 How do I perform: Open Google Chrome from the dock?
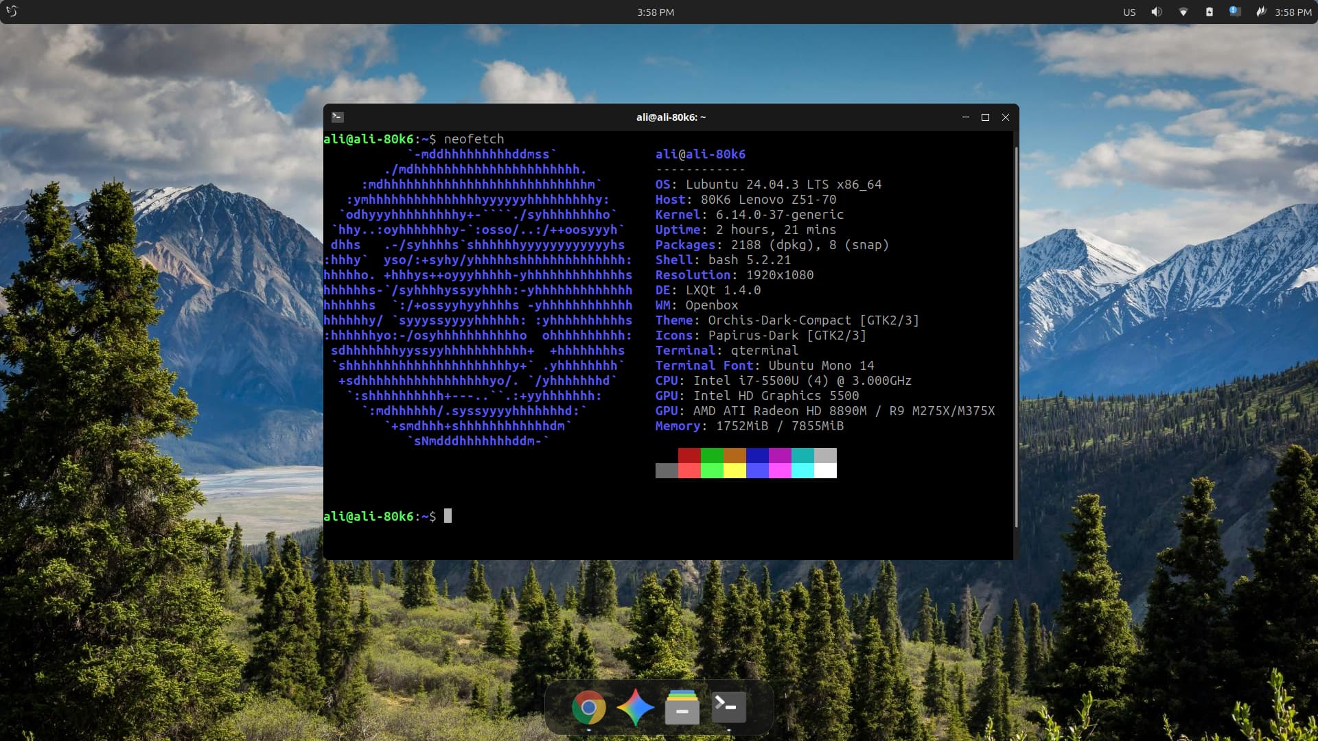point(588,707)
